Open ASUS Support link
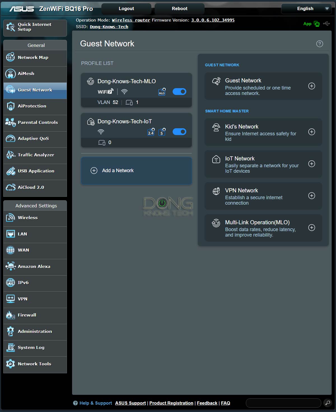336x412 pixels. coord(130,403)
